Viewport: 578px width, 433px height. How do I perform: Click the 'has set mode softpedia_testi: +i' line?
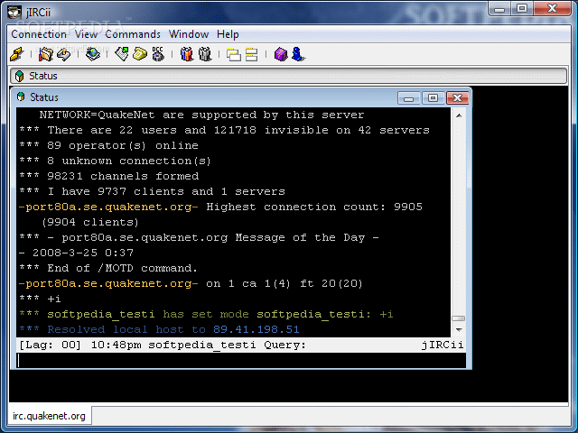(278, 314)
